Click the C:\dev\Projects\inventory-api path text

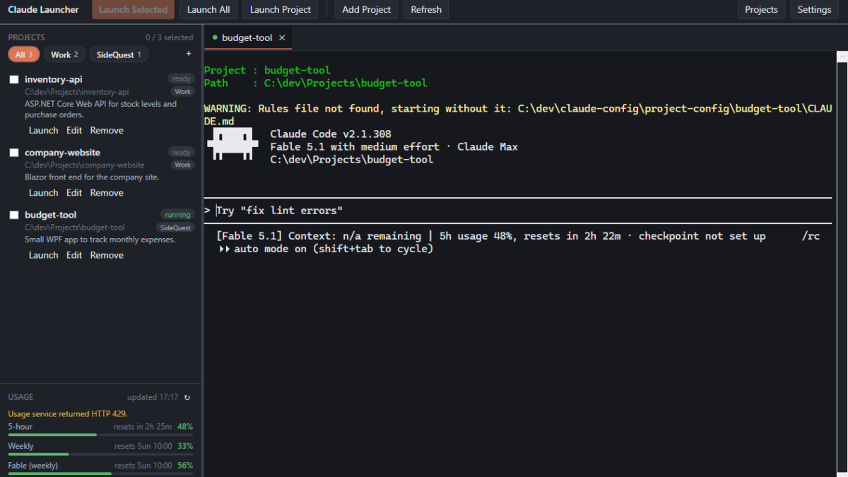77,92
